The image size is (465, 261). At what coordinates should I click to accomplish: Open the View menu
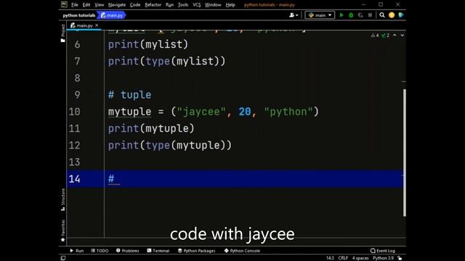click(x=99, y=5)
